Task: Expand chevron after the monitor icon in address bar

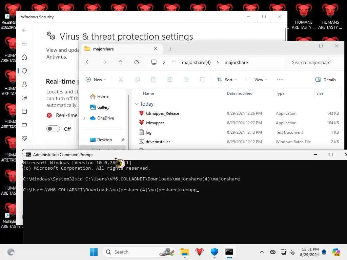Action: (164, 62)
